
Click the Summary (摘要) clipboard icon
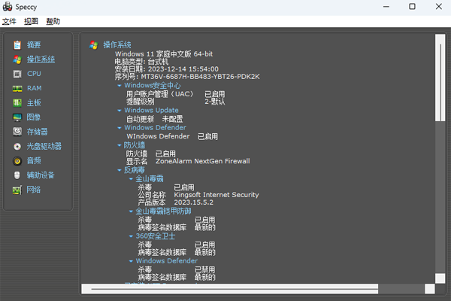pyautogui.click(x=17, y=45)
